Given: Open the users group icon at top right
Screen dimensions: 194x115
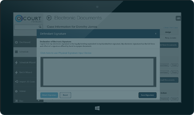Looking at the screenshot, I should (178, 18).
